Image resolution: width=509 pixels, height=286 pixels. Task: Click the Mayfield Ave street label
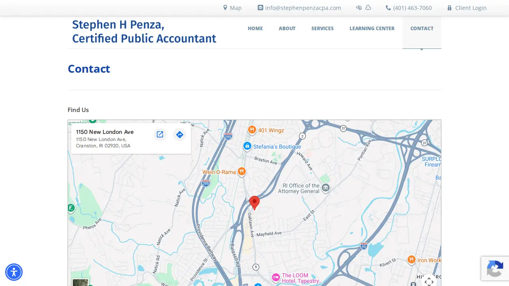269,234
